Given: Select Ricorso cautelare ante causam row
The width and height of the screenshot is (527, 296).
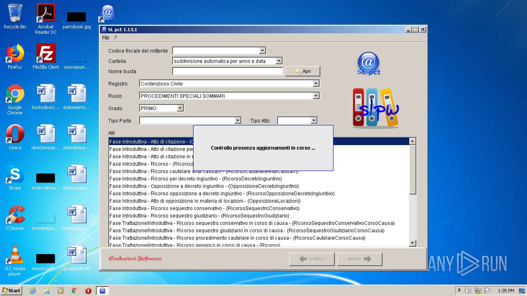Looking at the screenshot, I should click(259, 171).
